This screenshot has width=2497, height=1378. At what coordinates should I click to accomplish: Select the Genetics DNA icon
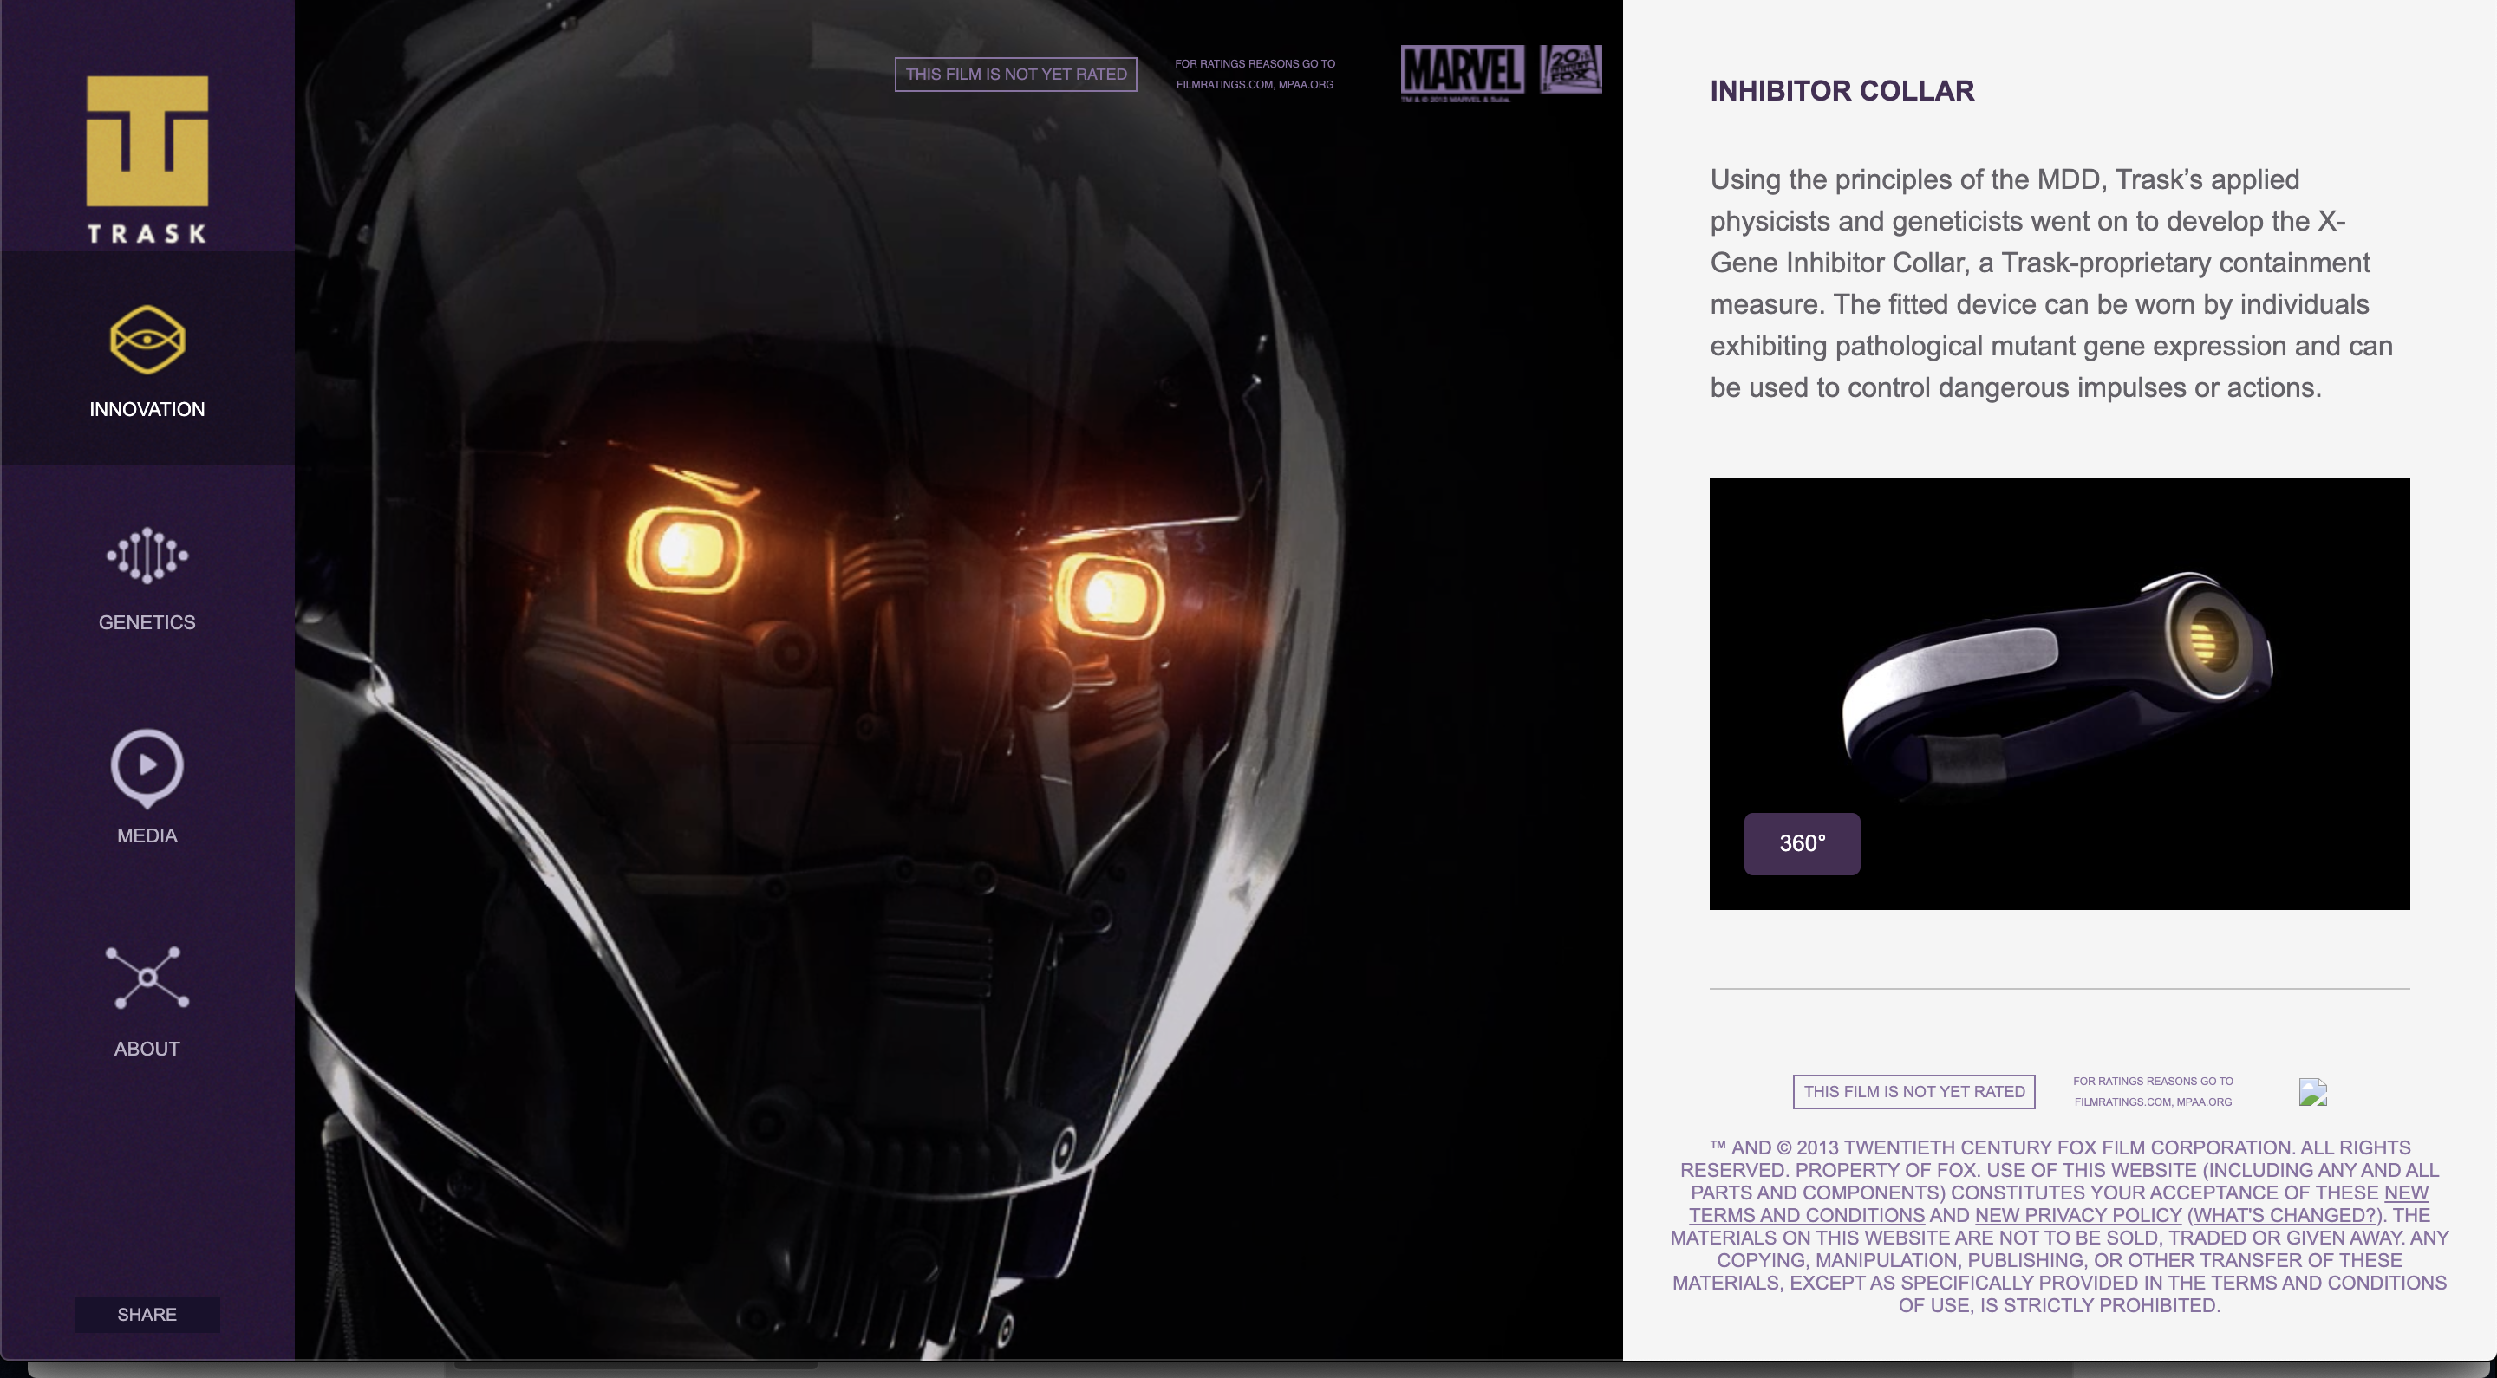tap(147, 556)
